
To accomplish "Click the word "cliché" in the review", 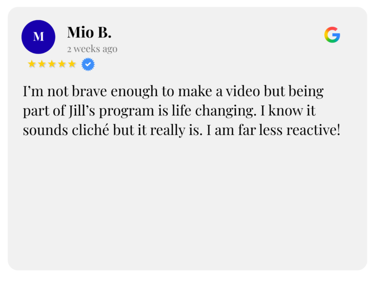I will (x=90, y=130).
